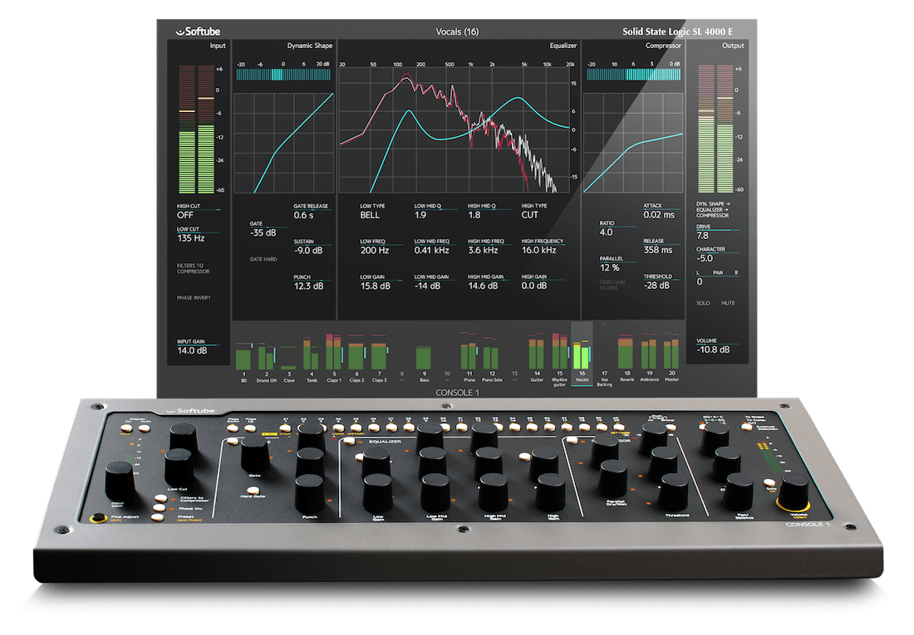Click the Softube logo on the display

199,32
